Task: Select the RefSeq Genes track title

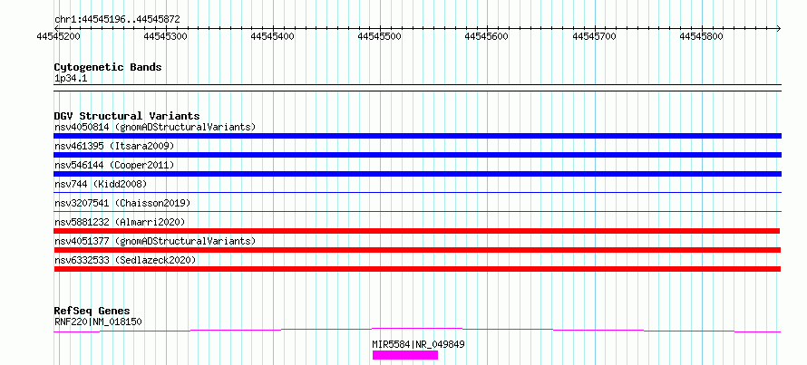Action: pyautogui.click(x=92, y=311)
